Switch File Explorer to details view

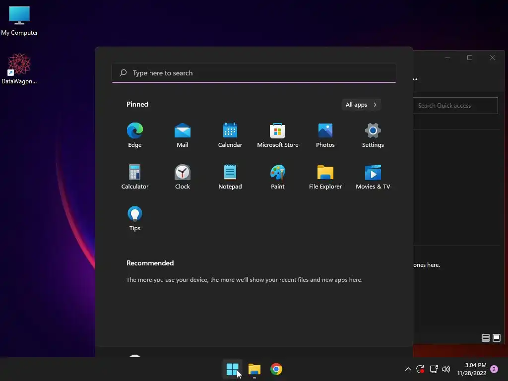click(x=485, y=338)
